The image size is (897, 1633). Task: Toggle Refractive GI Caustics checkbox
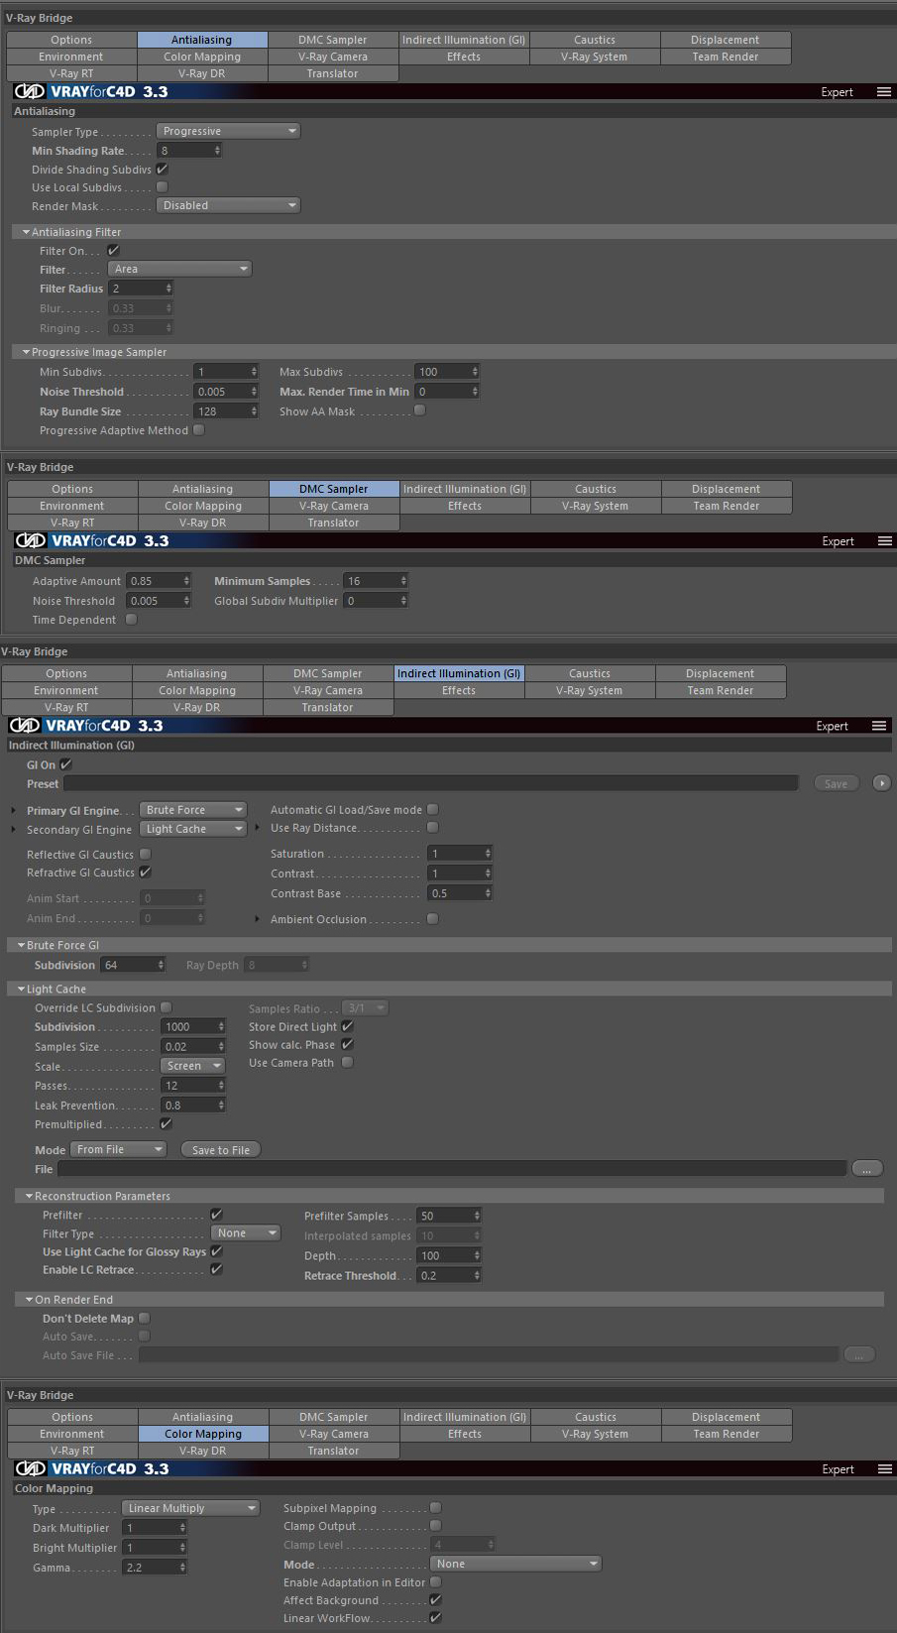coord(146,873)
